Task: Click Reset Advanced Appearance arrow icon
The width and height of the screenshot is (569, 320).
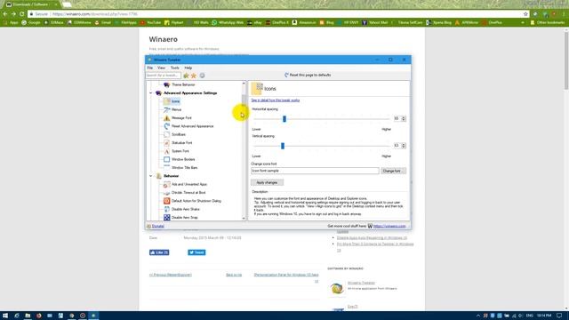Action: tap(166, 126)
